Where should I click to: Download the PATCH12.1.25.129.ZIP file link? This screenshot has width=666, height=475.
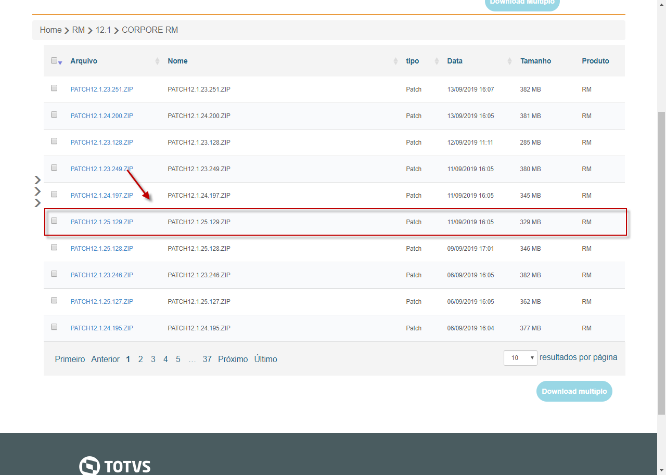(x=102, y=222)
